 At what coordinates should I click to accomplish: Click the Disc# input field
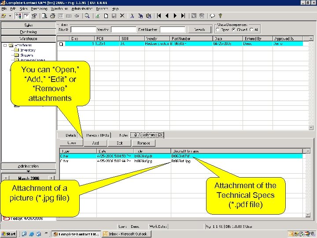(83, 30)
